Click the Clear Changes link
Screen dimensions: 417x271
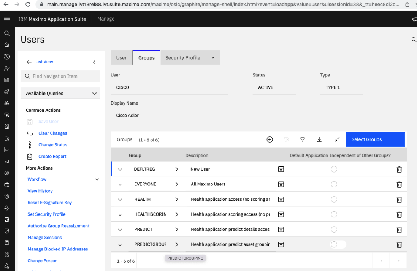pyautogui.click(x=53, y=133)
